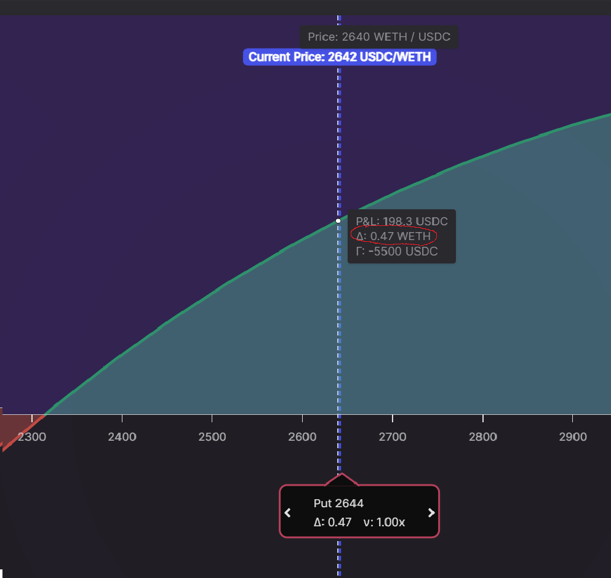Image resolution: width=611 pixels, height=578 pixels.
Task: Click the red loss region of the chart
Action: (x=15, y=428)
